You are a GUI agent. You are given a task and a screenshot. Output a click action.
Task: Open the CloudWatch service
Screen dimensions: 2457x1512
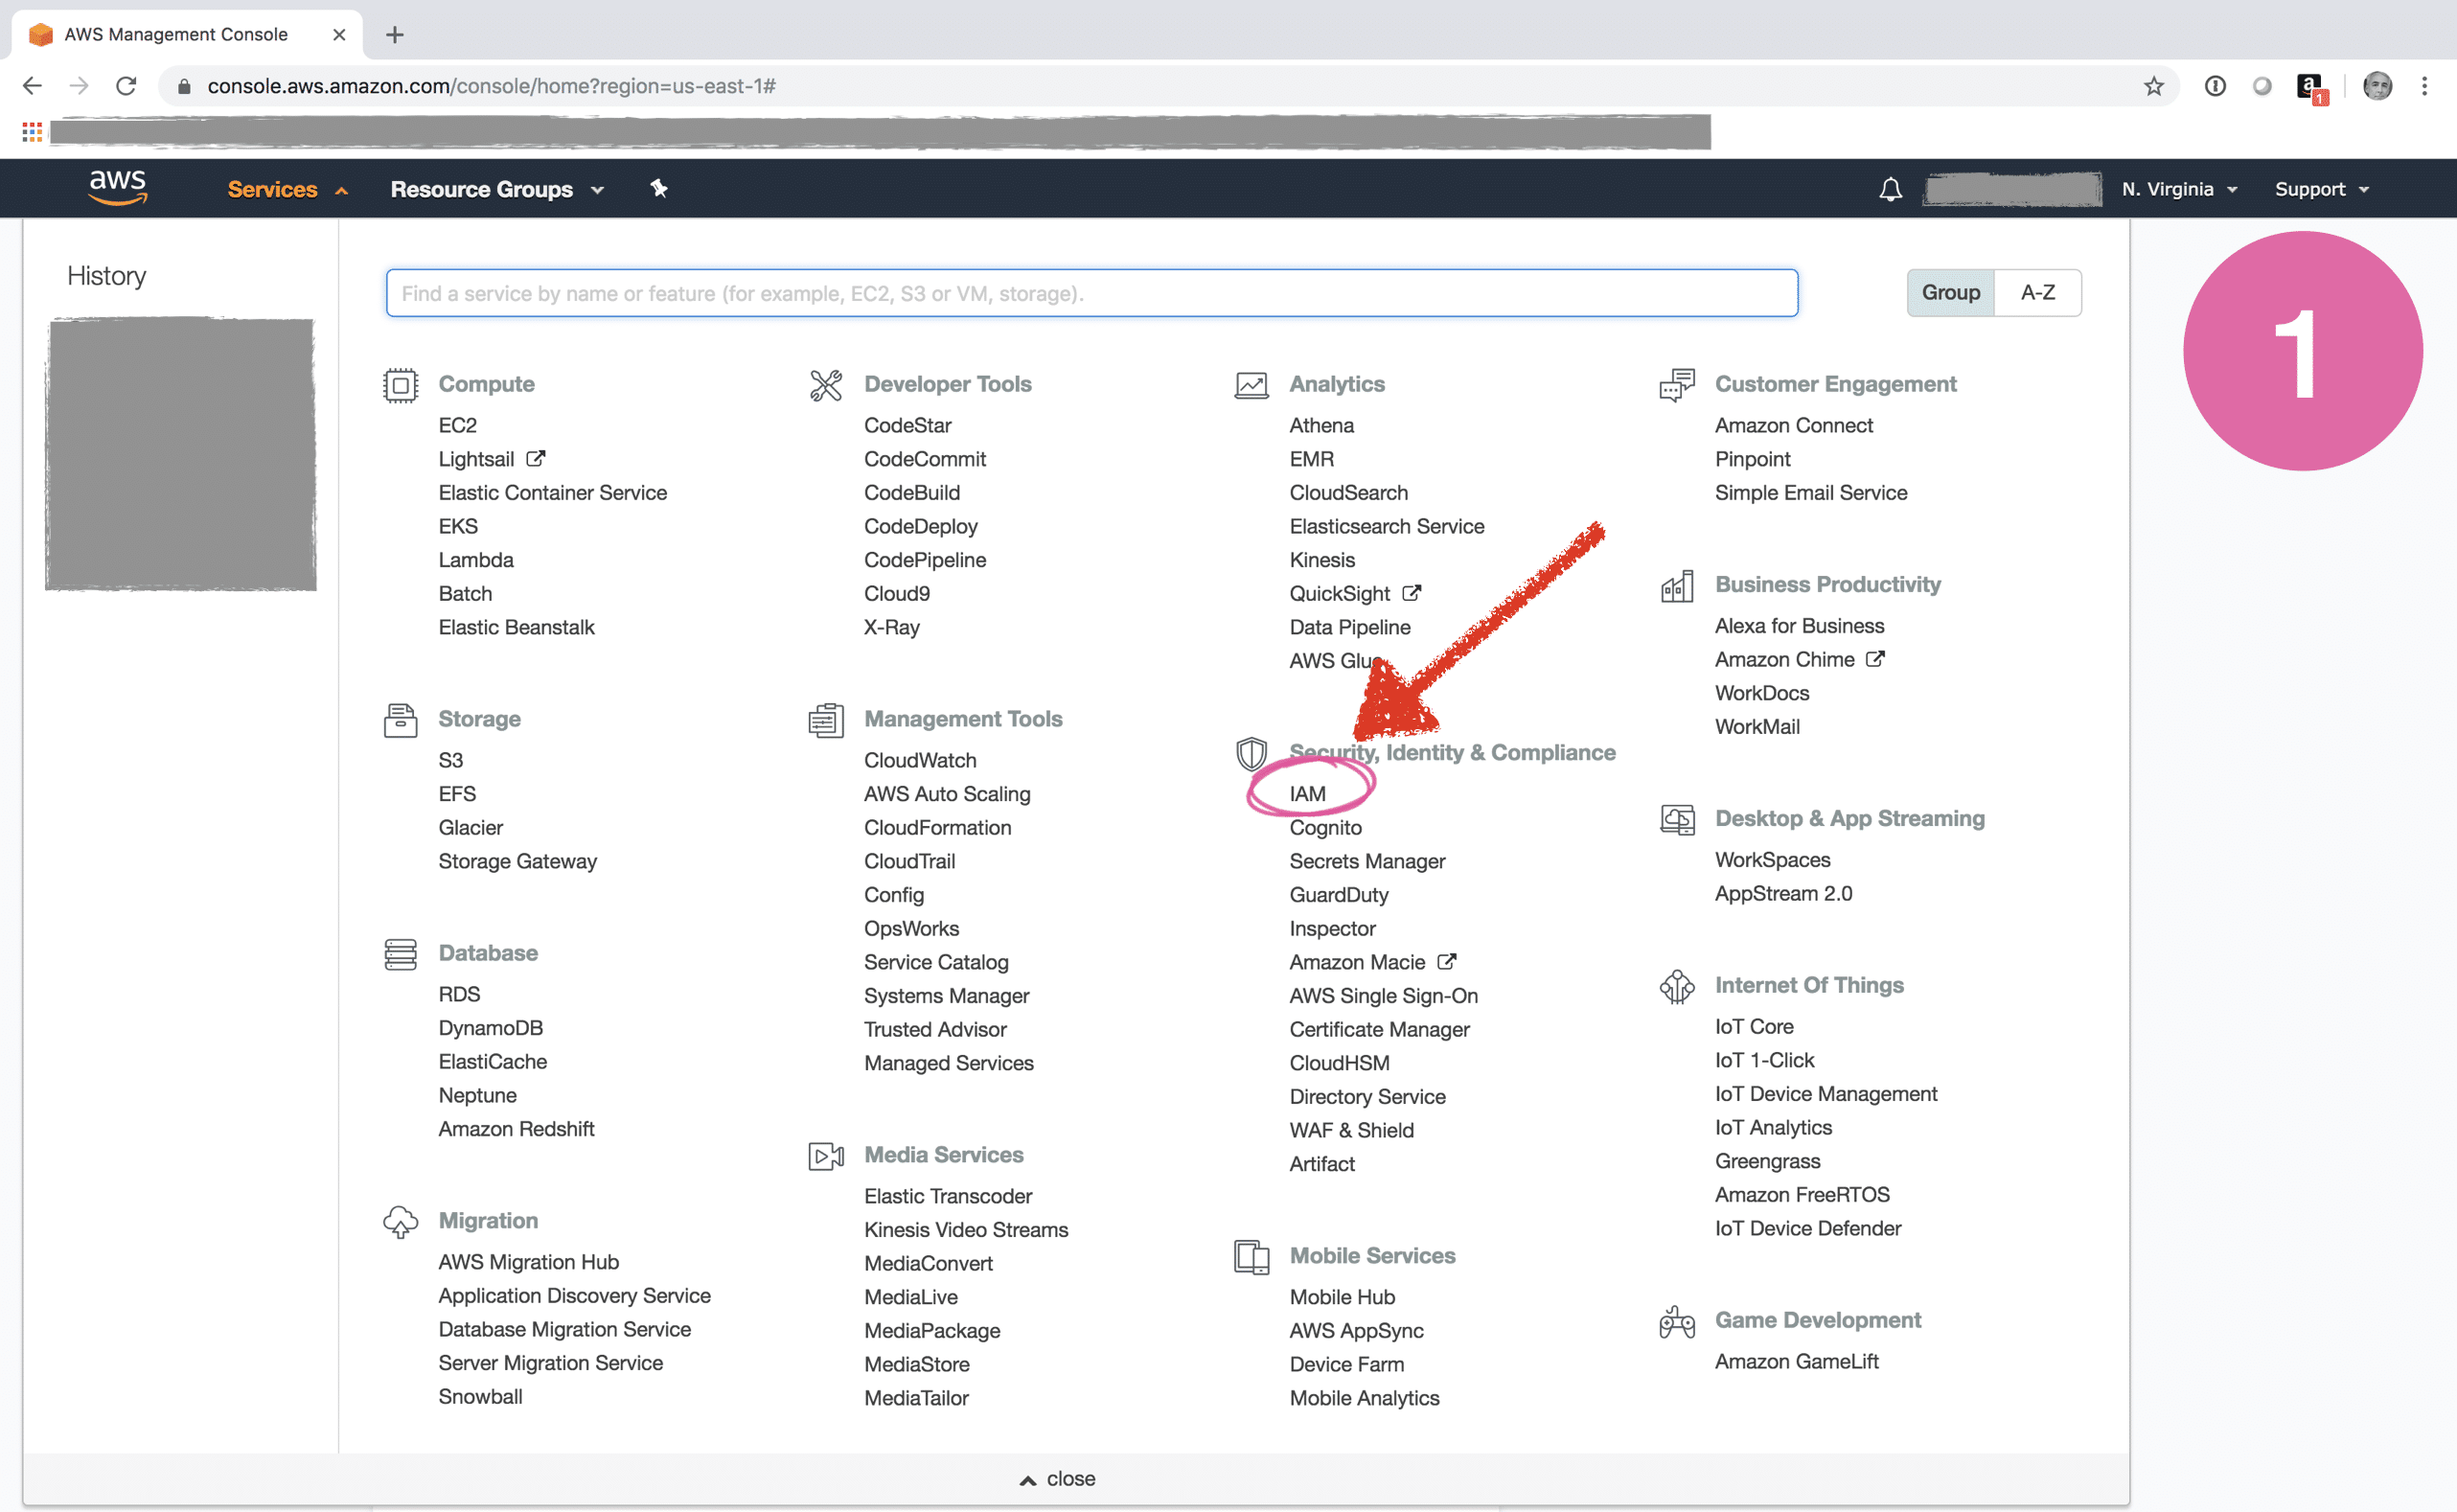pyautogui.click(x=920, y=760)
